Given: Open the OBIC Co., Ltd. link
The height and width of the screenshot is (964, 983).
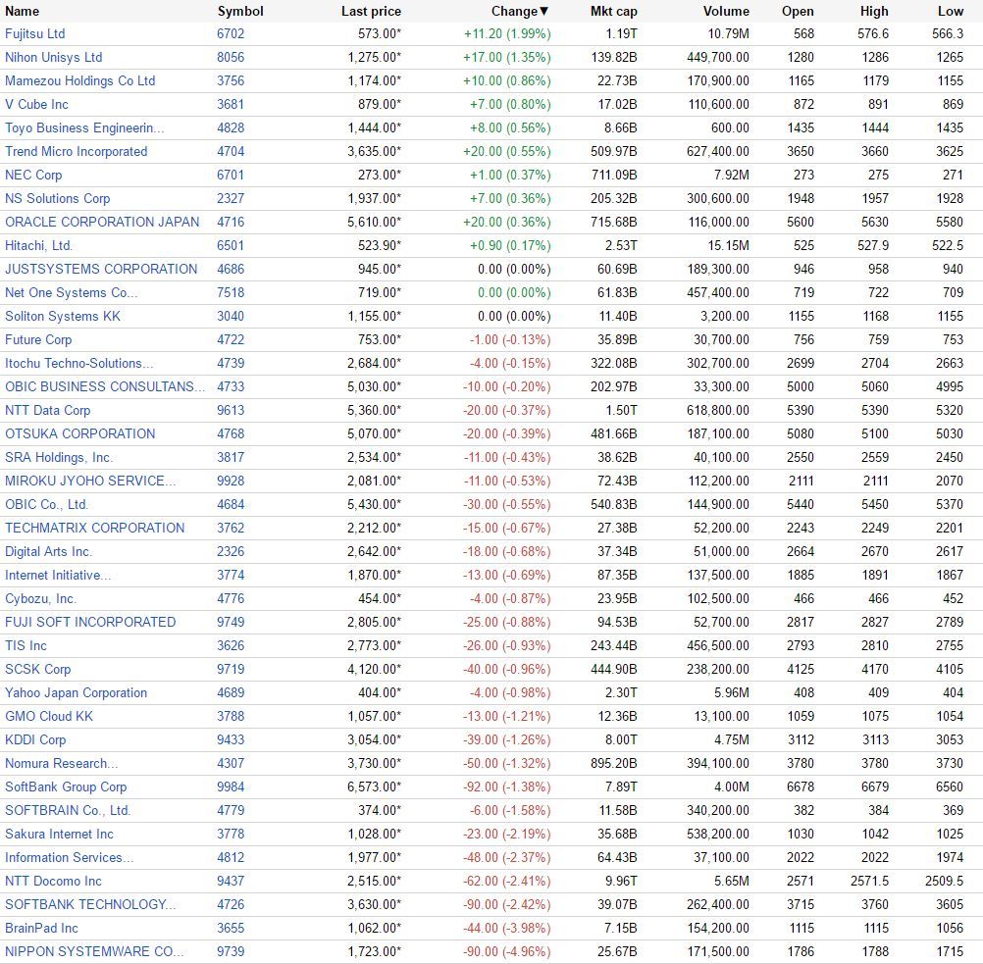Looking at the screenshot, I should (x=47, y=504).
